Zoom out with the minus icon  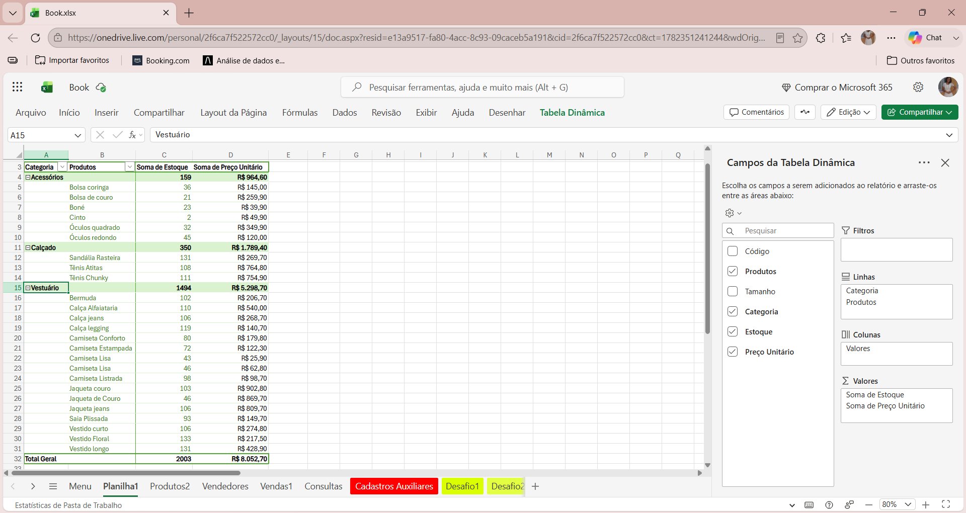click(x=869, y=504)
